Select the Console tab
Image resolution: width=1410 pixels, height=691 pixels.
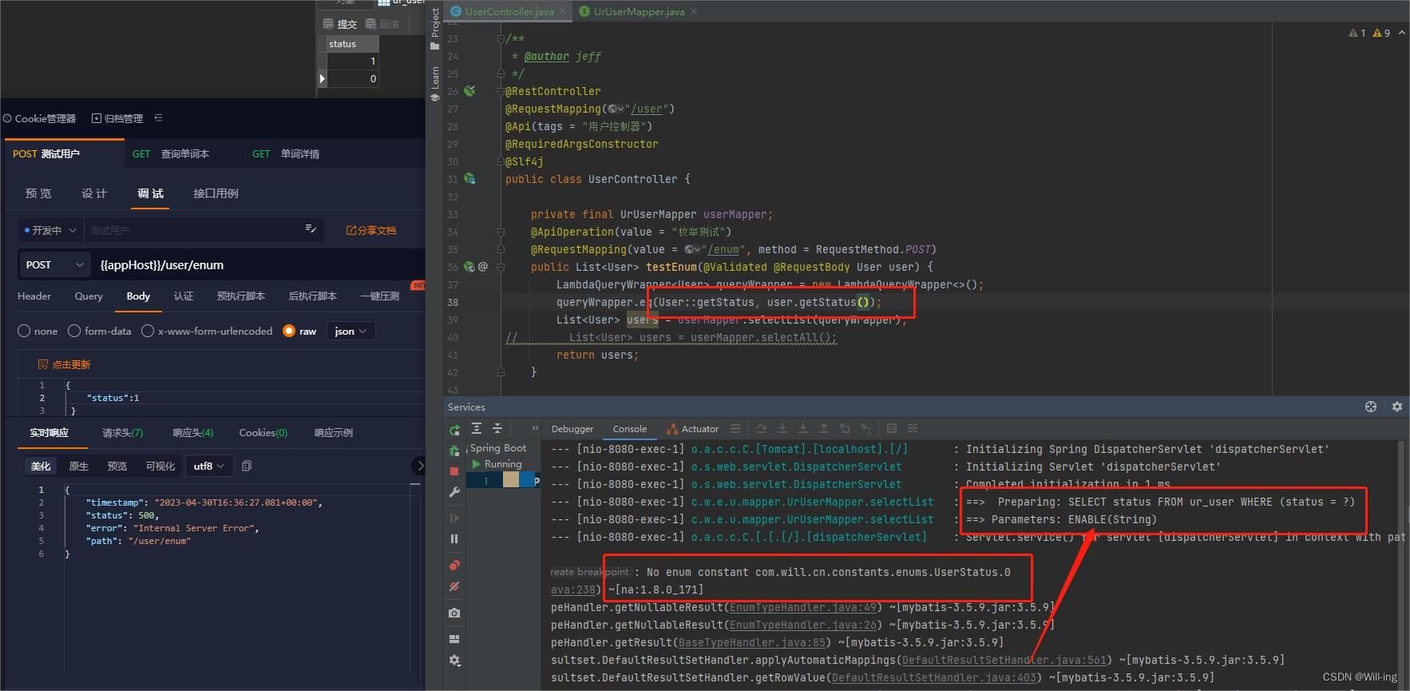point(630,429)
